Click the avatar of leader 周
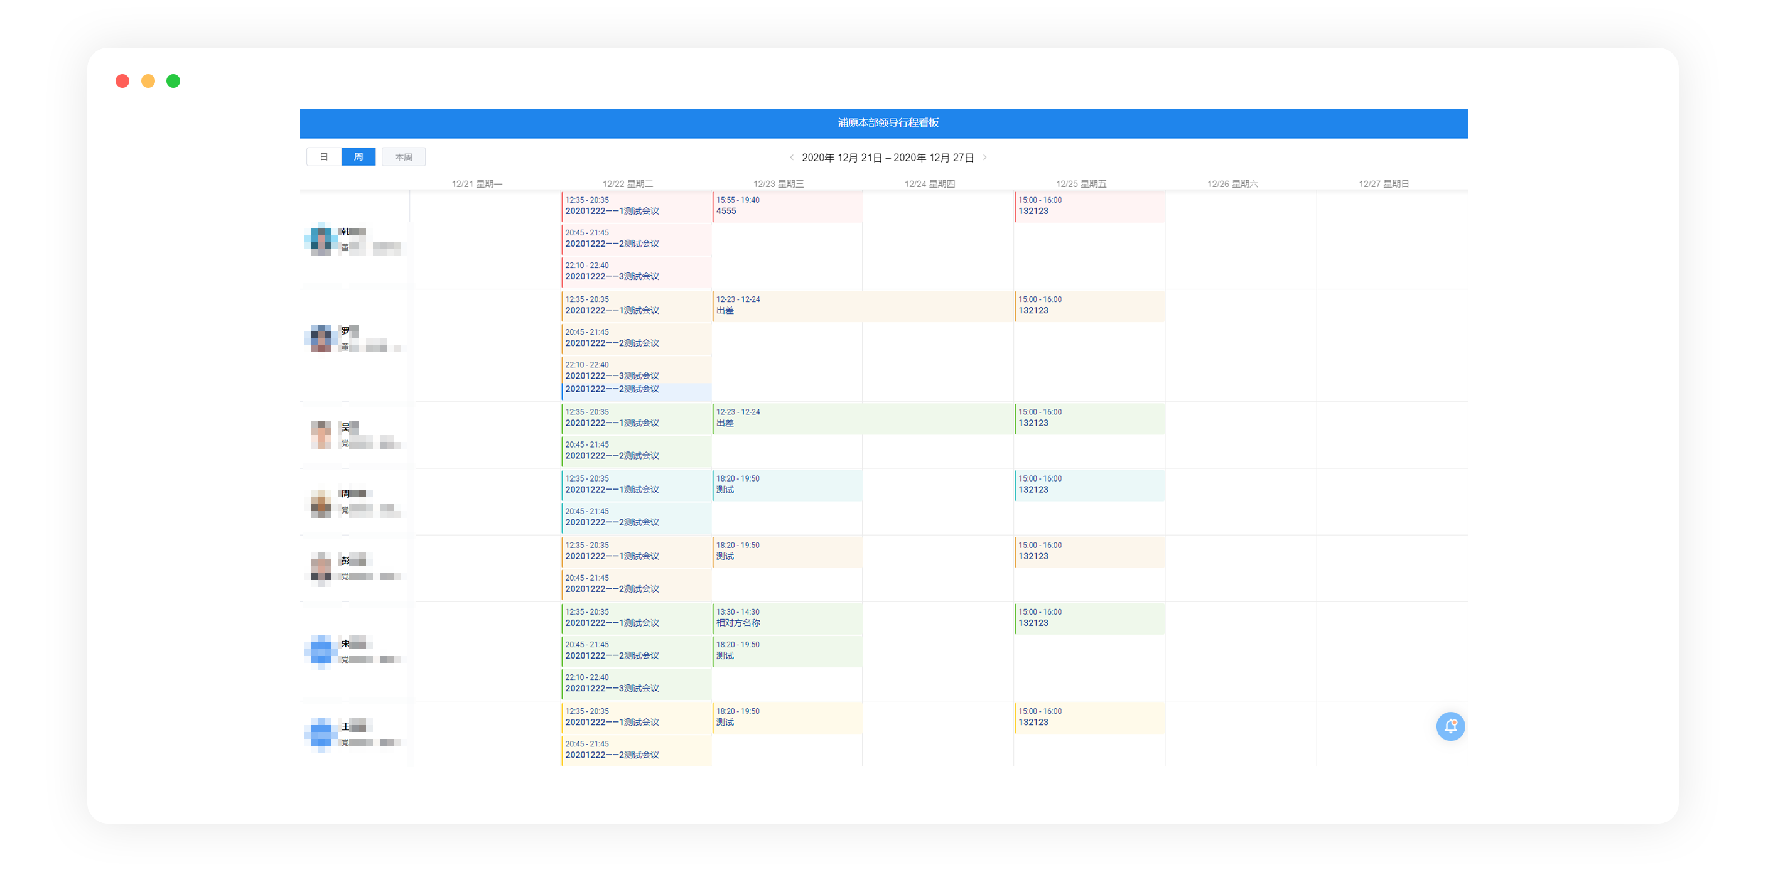1768x872 pixels. point(321,503)
